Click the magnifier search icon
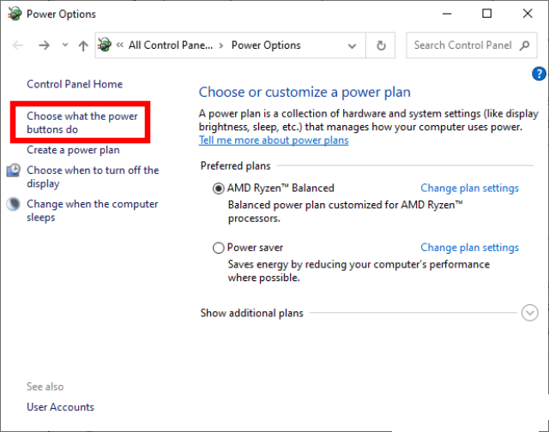This screenshot has width=549, height=432. (524, 45)
